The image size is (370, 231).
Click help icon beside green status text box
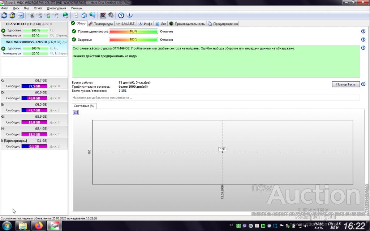coord(363,48)
